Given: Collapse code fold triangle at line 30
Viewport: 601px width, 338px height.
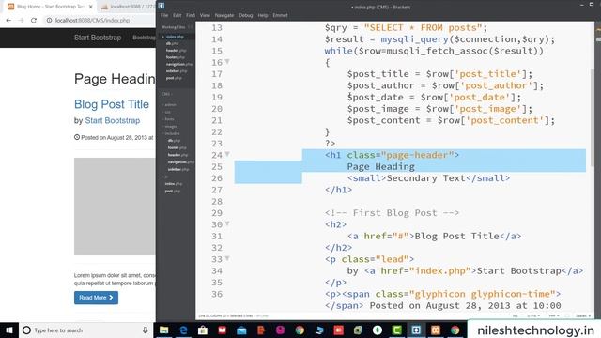Looking at the screenshot, I should coord(227,223).
